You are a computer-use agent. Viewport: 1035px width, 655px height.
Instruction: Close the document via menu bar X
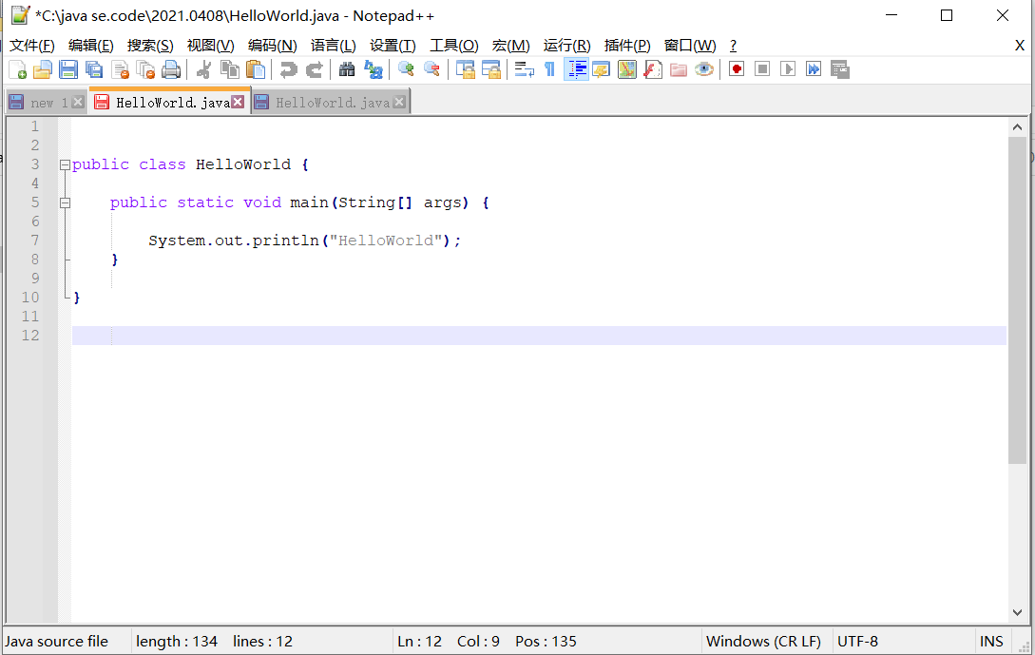[1019, 46]
